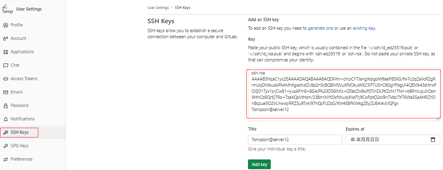Follow the 'generate one' link
This screenshot has width=443, height=170.
(320, 28)
